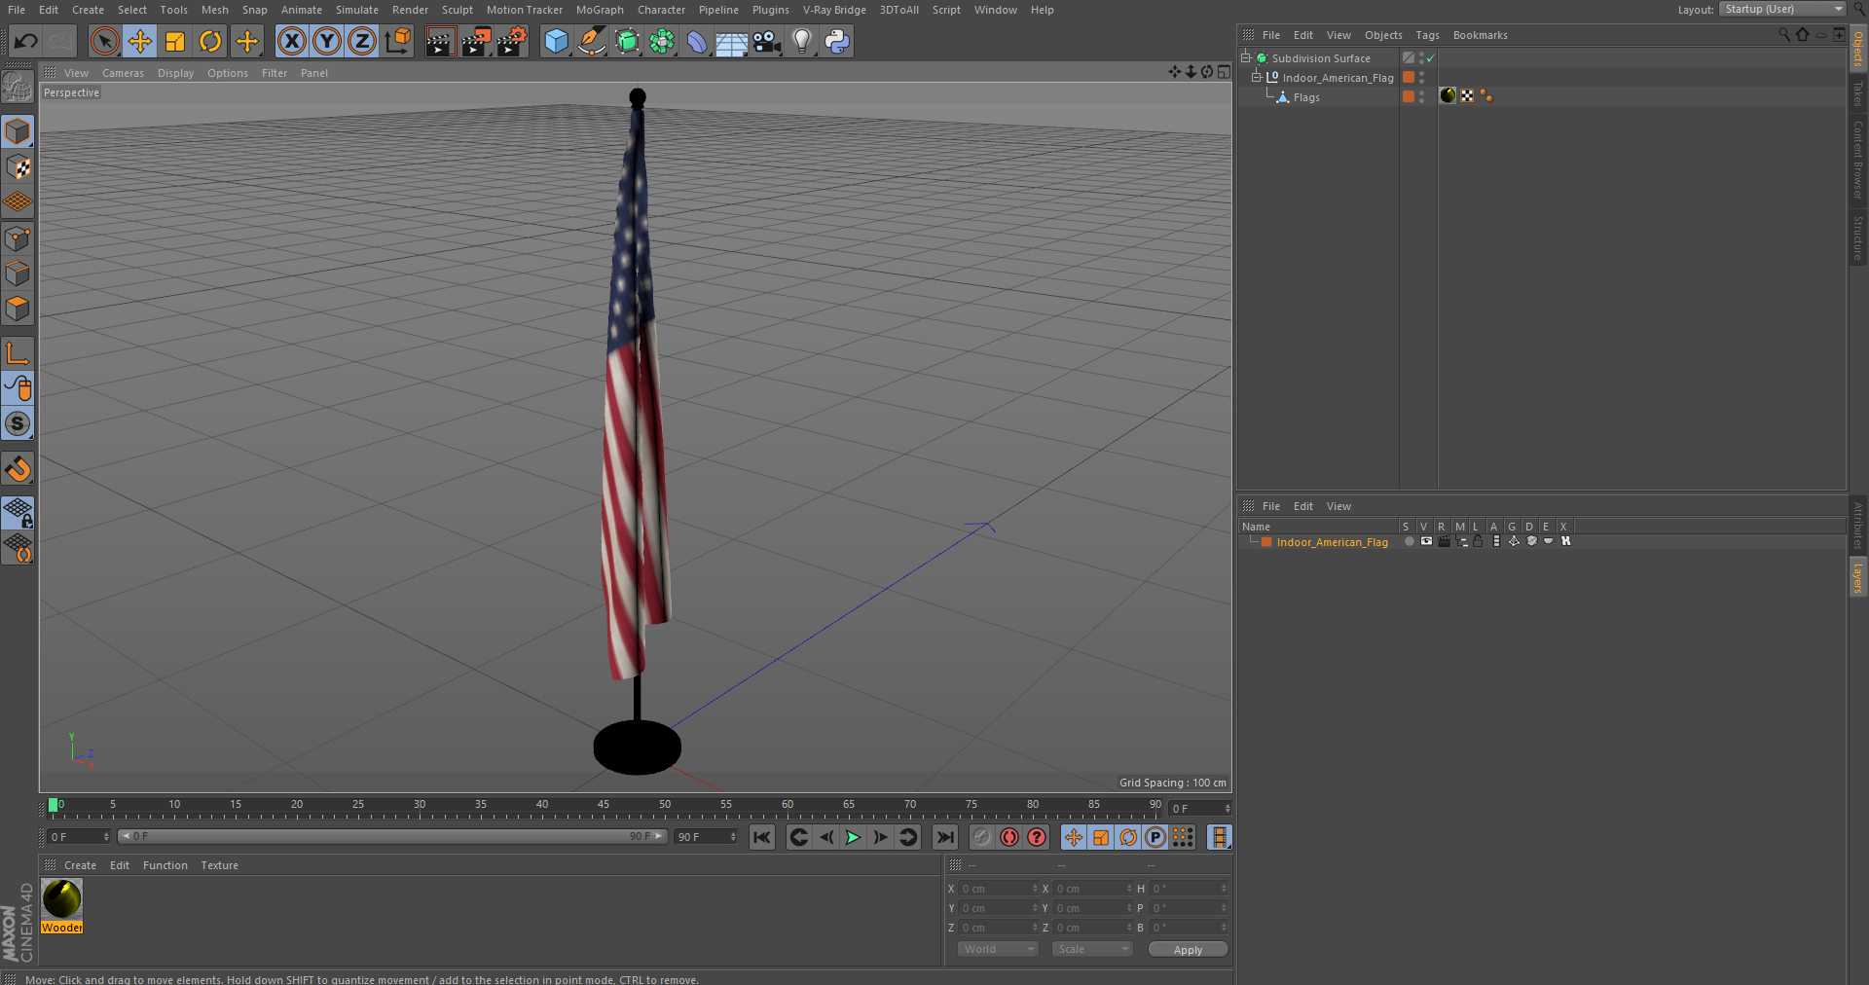Open the World coordinate dropdown

[x=998, y=949]
